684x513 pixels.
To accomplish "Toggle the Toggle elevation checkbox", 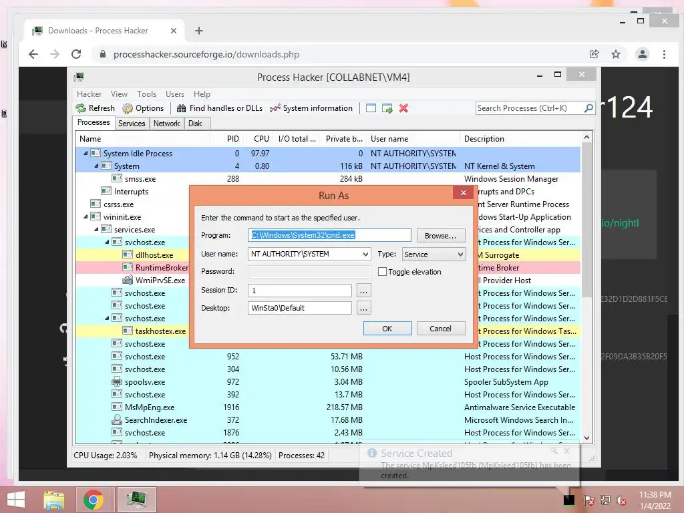I will tap(382, 271).
